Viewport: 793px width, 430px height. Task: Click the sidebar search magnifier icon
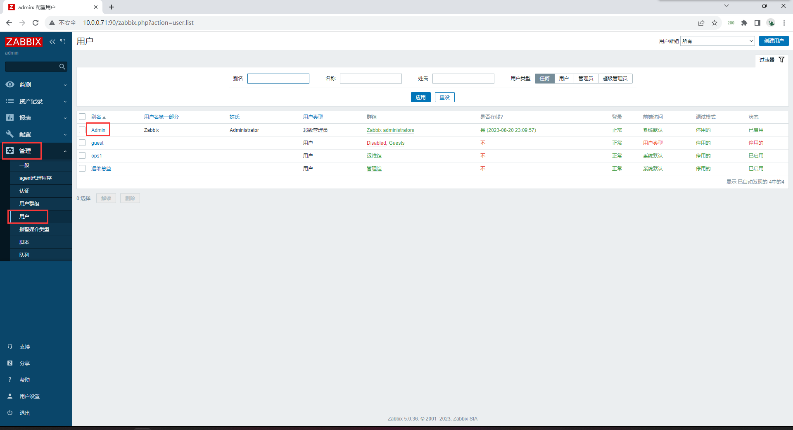(x=62, y=67)
